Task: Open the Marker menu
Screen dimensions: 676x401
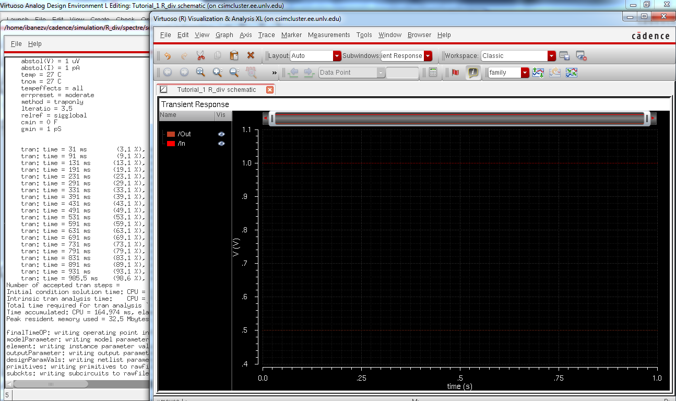Action: point(291,35)
